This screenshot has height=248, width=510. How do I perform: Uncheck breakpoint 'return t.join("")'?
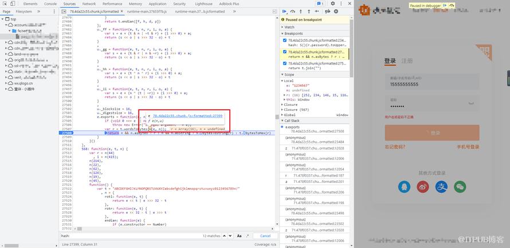[285, 63]
